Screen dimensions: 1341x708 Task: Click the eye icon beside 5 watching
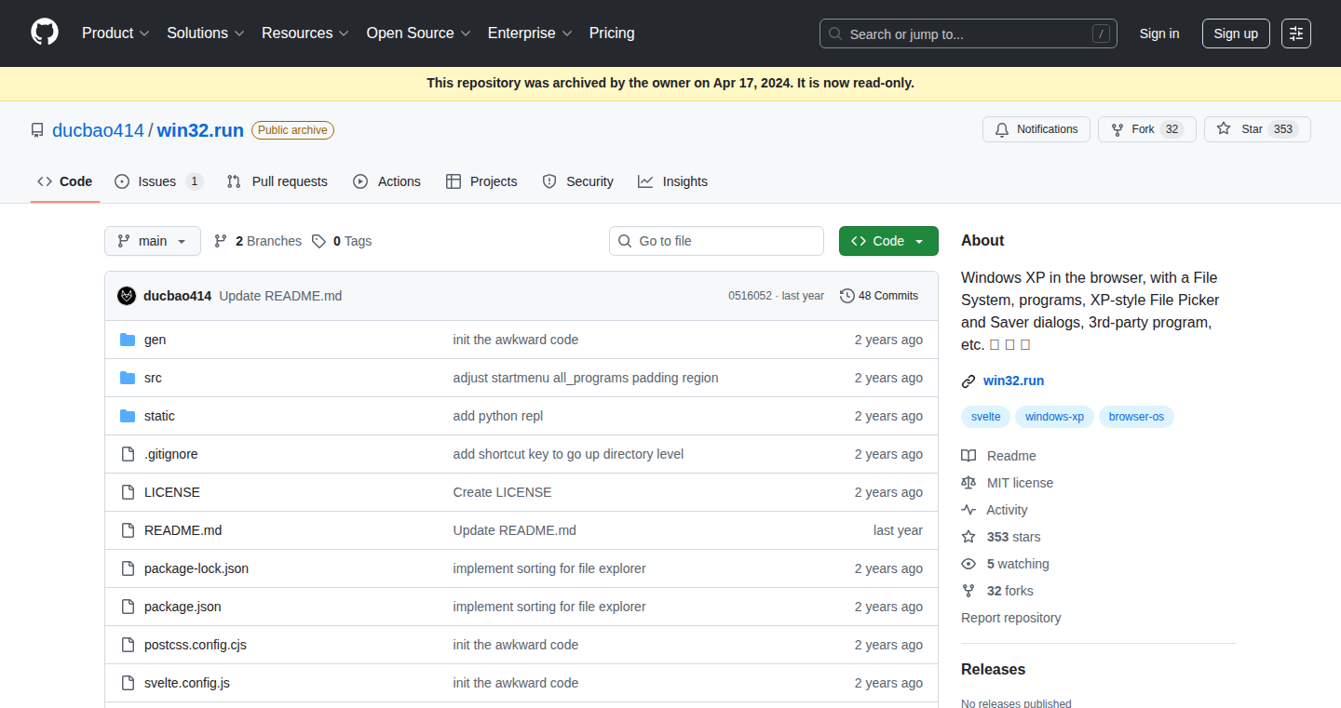click(968, 564)
